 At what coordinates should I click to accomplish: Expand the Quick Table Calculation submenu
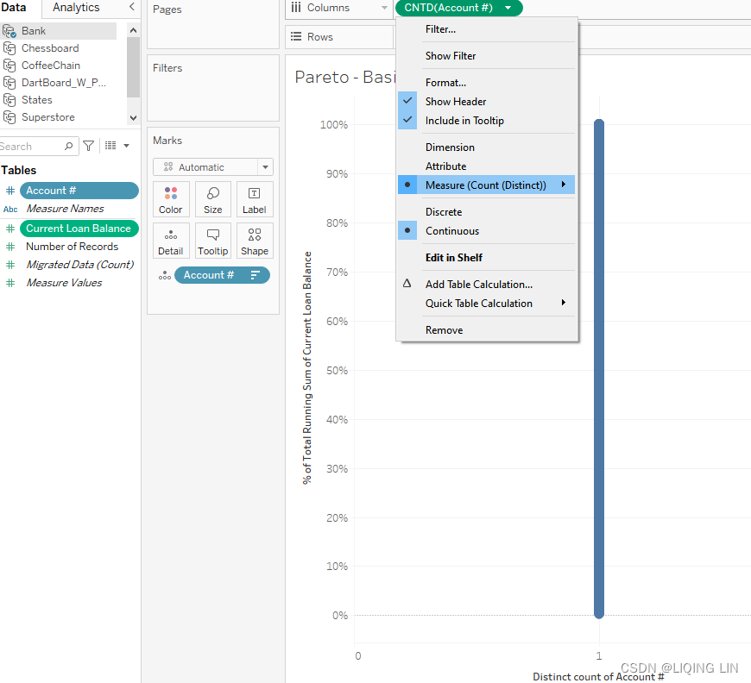(x=486, y=304)
